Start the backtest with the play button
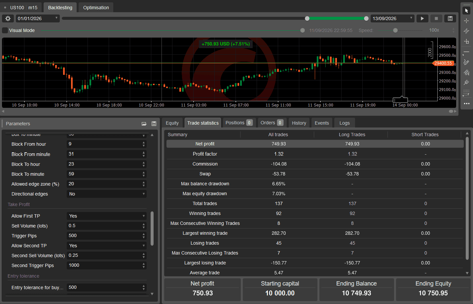 tap(422, 18)
